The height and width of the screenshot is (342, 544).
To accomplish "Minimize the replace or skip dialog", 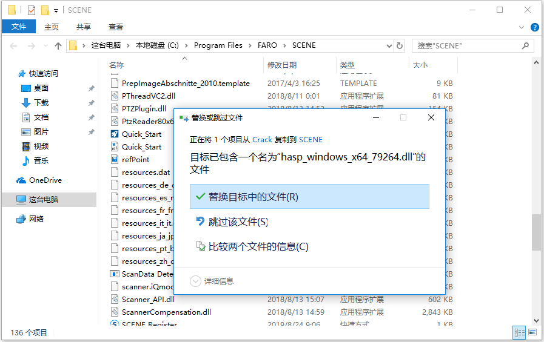I will click(x=376, y=117).
